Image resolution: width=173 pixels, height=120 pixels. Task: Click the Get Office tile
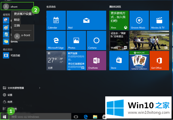click(159, 60)
